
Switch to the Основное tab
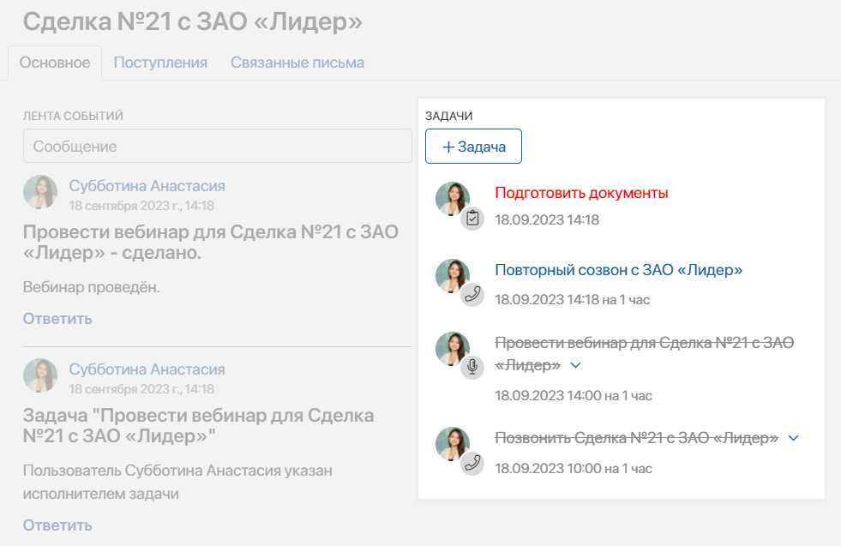click(55, 63)
